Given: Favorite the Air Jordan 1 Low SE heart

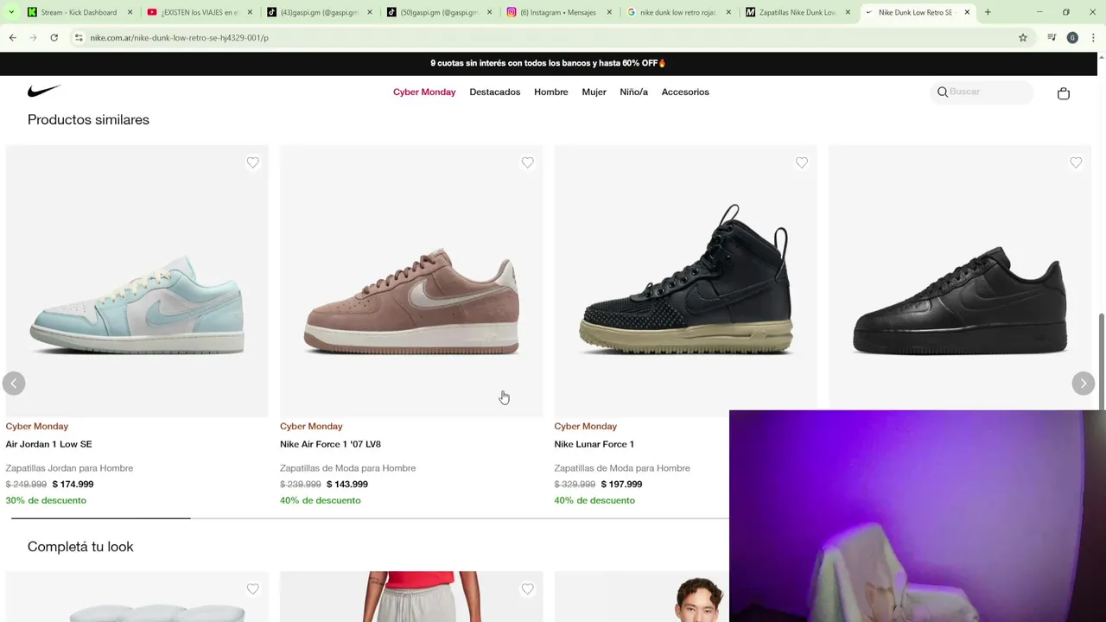Looking at the screenshot, I should click(x=252, y=162).
